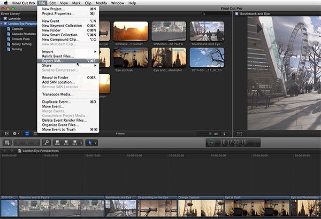Select the Embankment Sunset clip thumbnail

point(131,32)
